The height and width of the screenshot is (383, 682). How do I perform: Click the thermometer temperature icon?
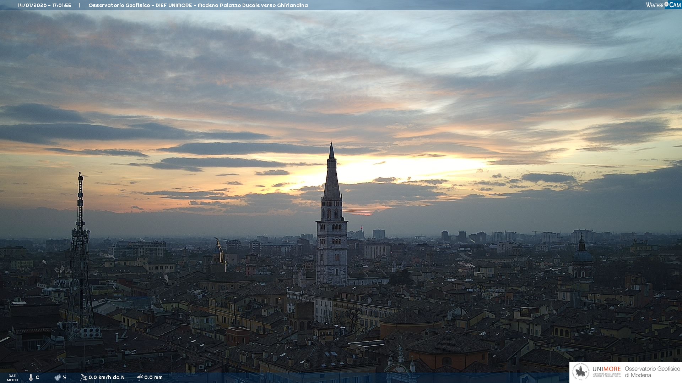click(x=31, y=377)
